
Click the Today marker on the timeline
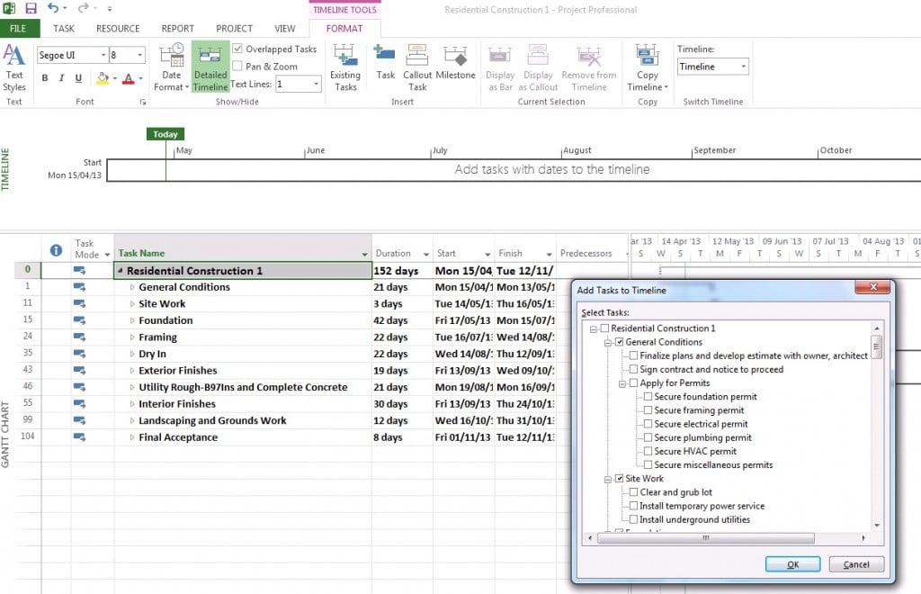[165, 134]
